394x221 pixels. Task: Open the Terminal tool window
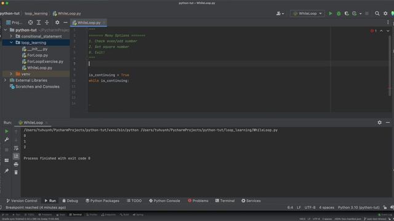[x=225, y=201]
